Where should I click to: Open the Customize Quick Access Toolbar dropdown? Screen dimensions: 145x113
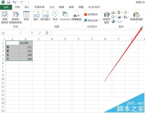coord(28,2)
